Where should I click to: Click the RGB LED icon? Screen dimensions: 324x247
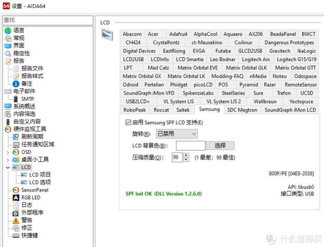(x=16, y=198)
